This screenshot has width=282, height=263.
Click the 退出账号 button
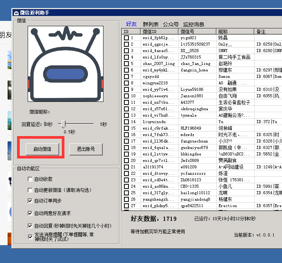click(86, 149)
